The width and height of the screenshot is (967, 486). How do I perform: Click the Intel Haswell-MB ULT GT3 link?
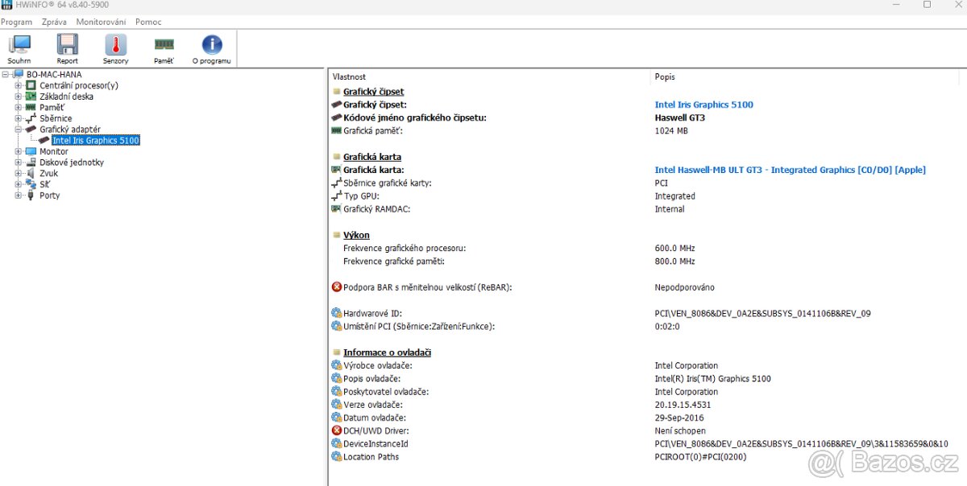(791, 170)
